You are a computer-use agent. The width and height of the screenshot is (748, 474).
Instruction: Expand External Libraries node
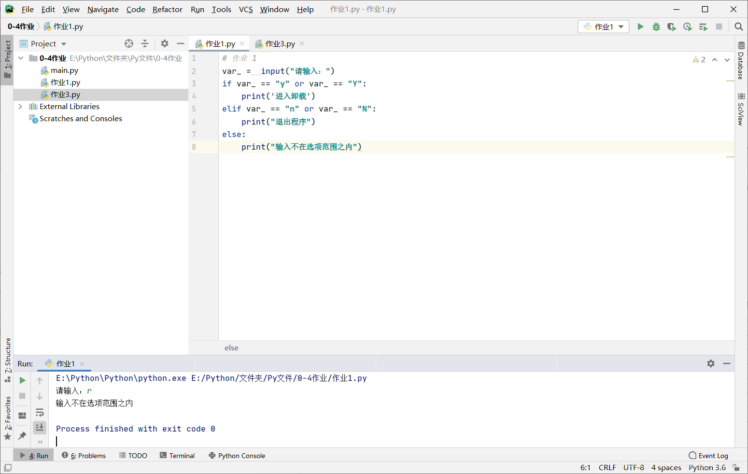click(20, 107)
